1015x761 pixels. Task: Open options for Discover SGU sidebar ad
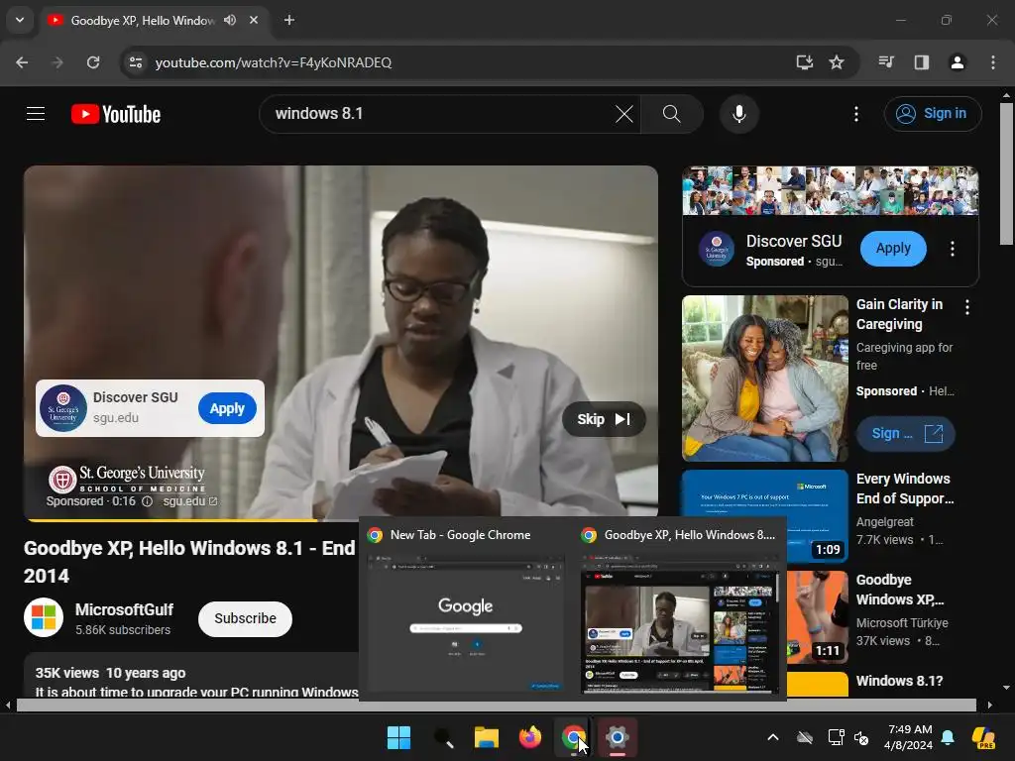tap(953, 249)
